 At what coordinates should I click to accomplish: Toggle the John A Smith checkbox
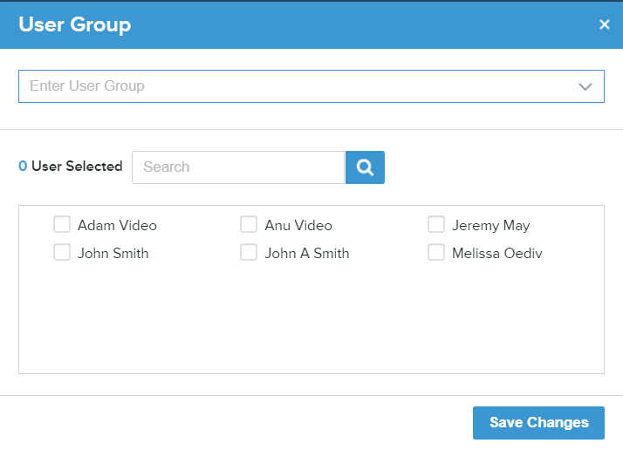coord(249,253)
